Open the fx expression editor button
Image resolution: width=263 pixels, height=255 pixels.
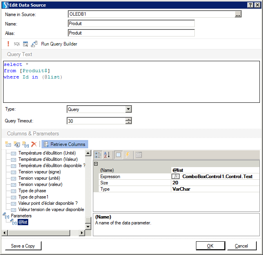point(176,177)
